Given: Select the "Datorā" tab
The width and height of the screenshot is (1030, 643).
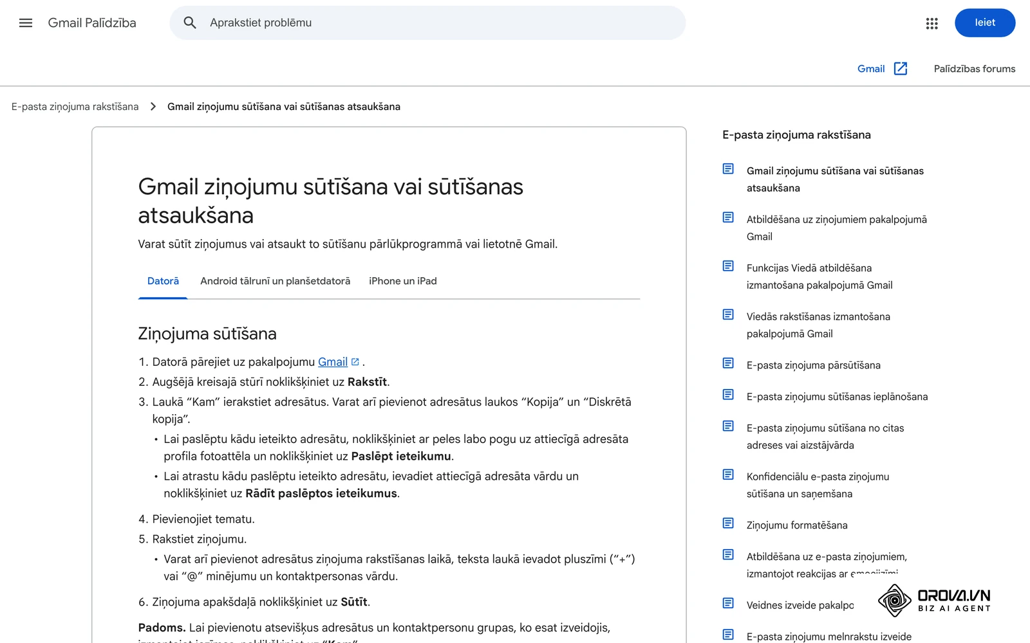Looking at the screenshot, I should click(163, 281).
